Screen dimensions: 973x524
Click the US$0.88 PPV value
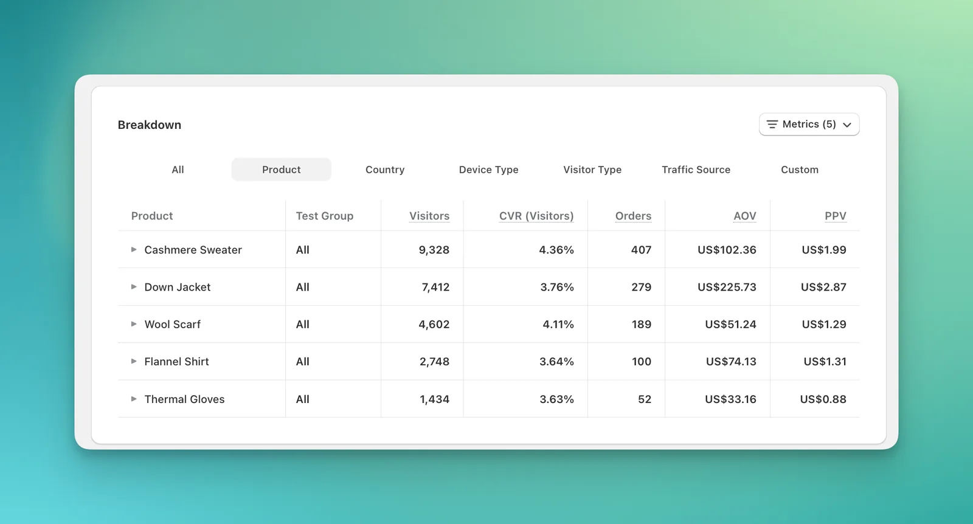tap(823, 399)
